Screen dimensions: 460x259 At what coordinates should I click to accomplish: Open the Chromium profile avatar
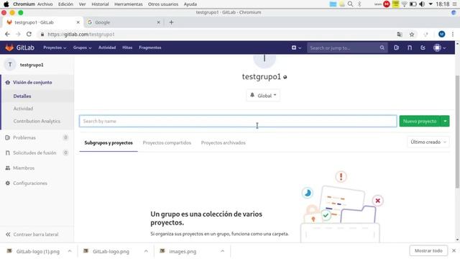(441, 35)
